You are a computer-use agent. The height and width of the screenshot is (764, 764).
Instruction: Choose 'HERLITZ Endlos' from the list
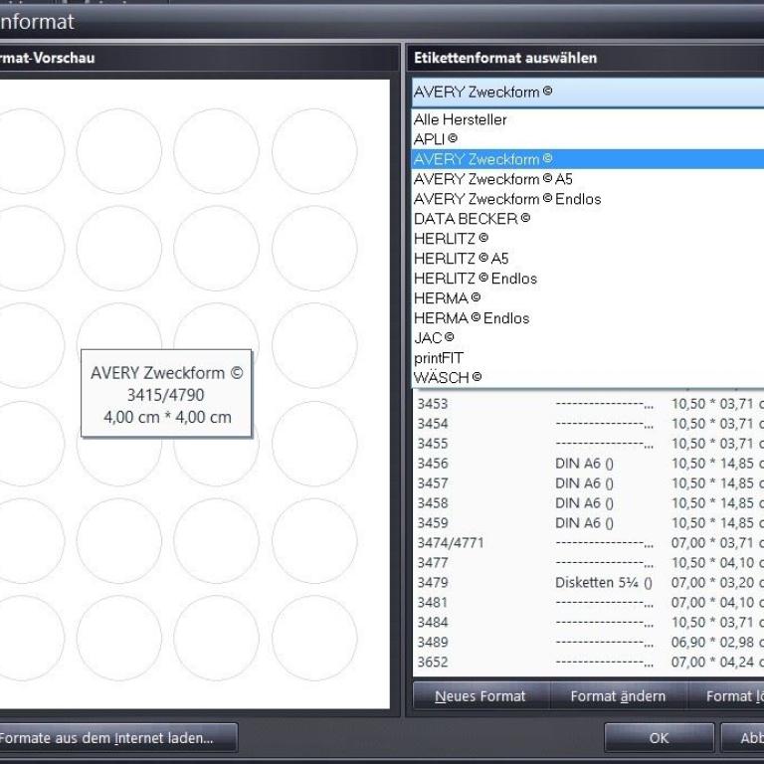click(x=476, y=279)
